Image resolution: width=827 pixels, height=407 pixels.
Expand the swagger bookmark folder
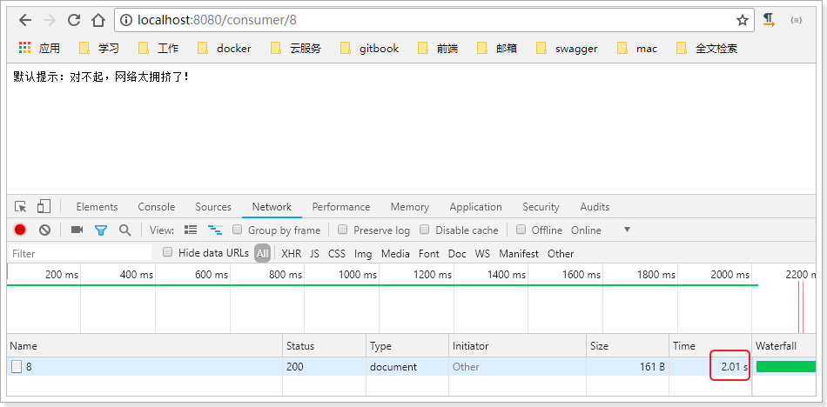click(x=566, y=49)
